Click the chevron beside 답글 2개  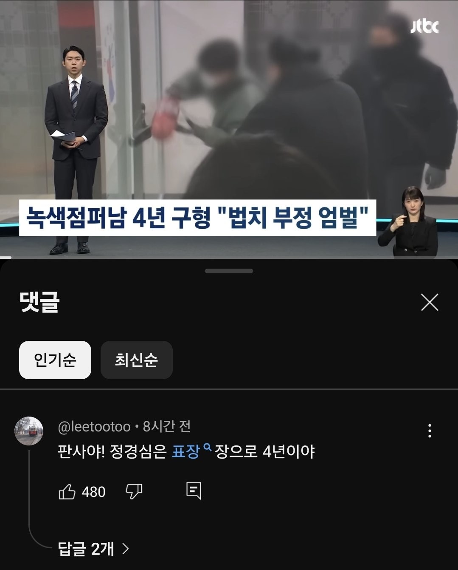[125, 549]
